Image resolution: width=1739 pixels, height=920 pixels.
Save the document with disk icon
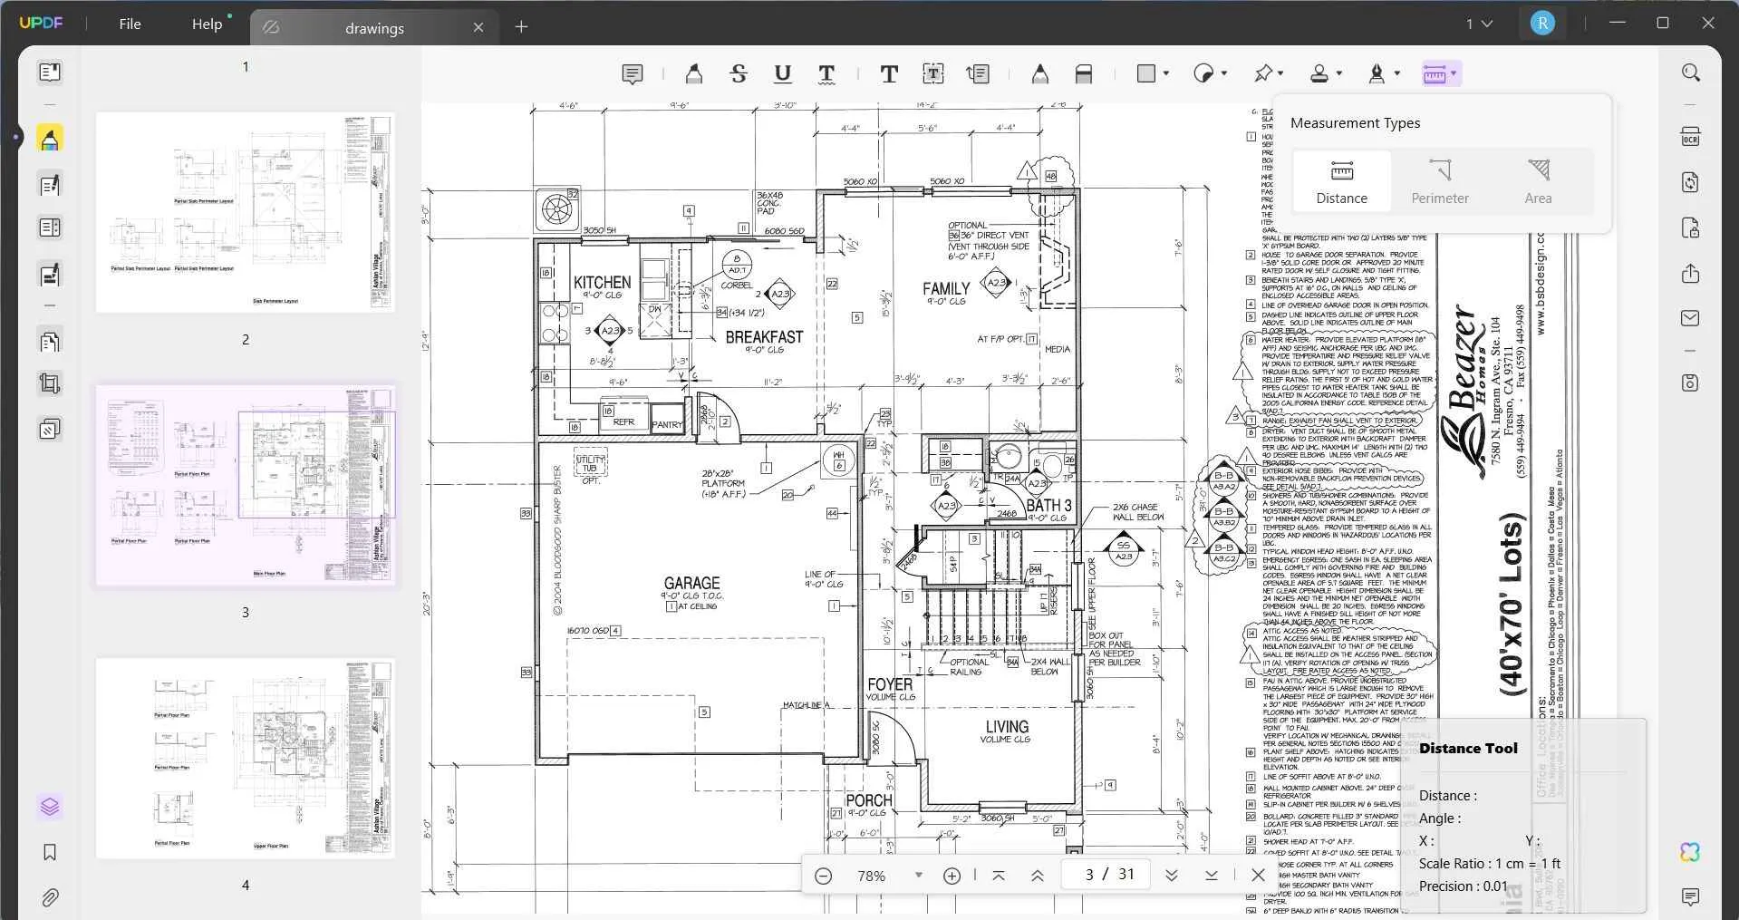pyautogui.click(x=1691, y=383)
